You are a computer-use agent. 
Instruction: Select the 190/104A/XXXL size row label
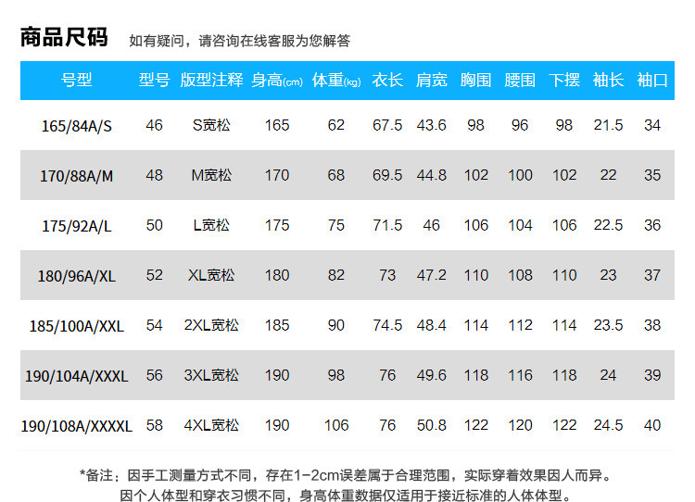tap(77, 376)
